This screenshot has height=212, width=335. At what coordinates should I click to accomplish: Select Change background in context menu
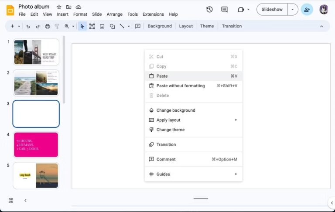[175, 110]
